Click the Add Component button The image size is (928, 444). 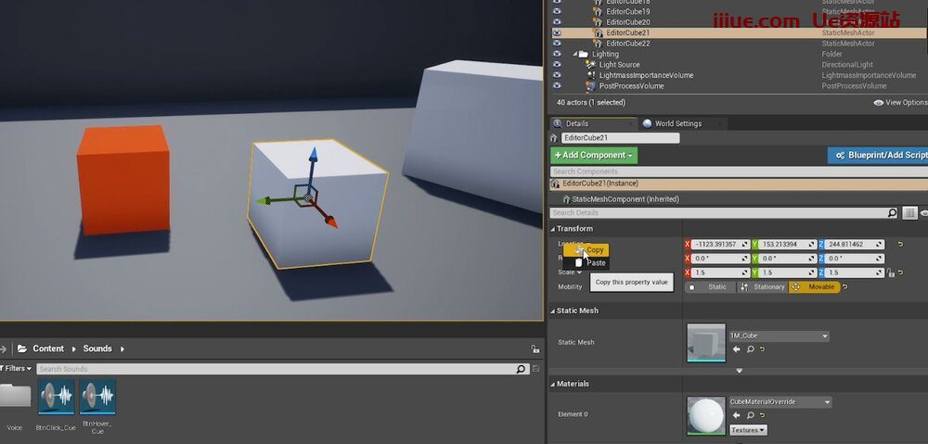pos(593,155)
